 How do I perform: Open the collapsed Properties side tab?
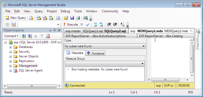[x=198, y=39]
